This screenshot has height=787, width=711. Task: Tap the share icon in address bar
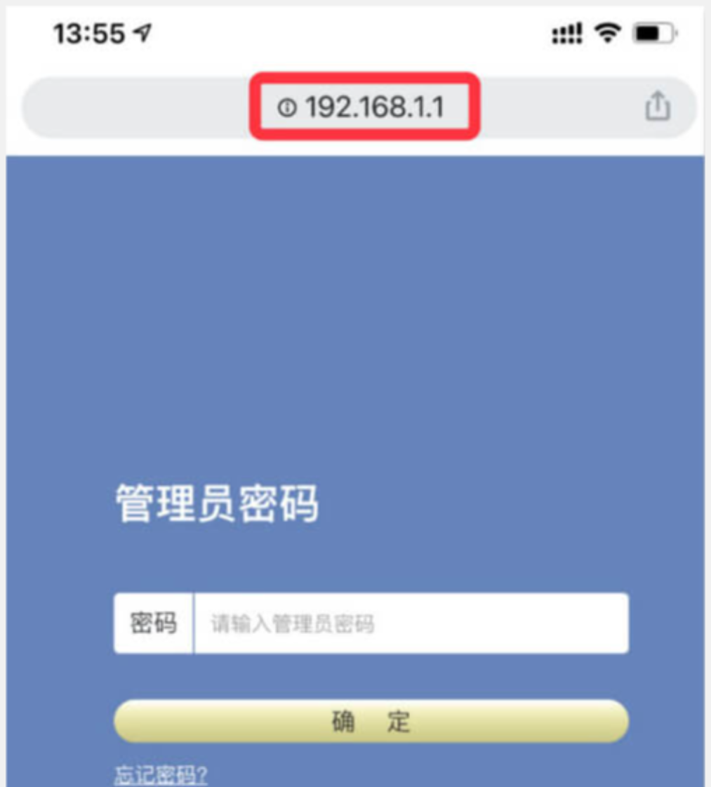(x=658, y=106)
